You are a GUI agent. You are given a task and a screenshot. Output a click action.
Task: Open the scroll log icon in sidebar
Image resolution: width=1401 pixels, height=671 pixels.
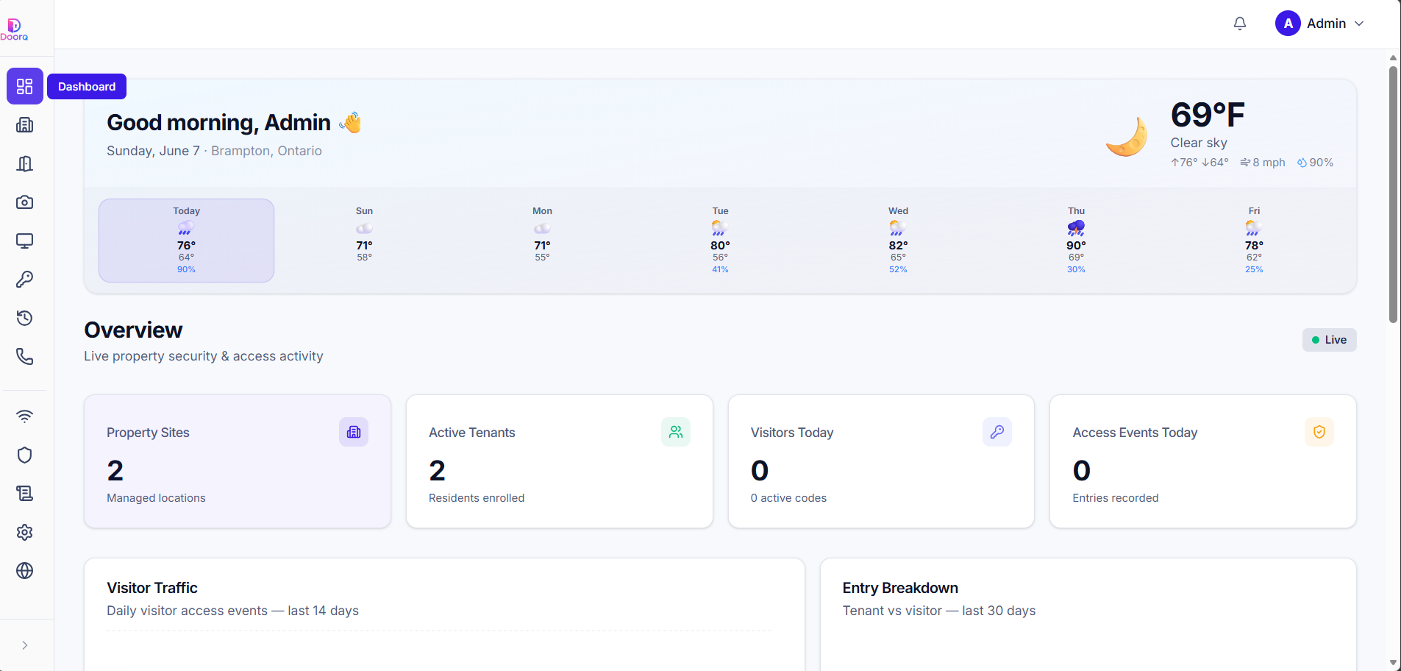(25, 494)
